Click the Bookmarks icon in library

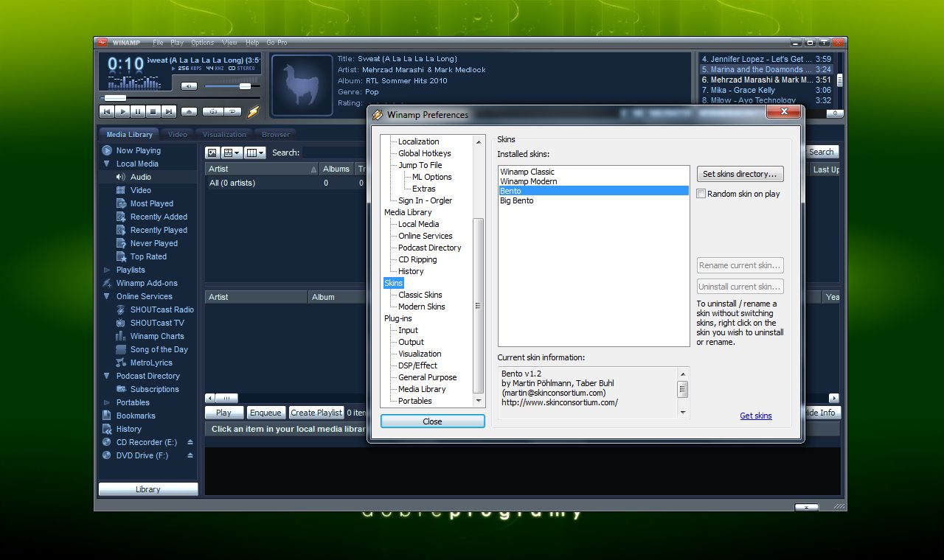pos(107,416)
